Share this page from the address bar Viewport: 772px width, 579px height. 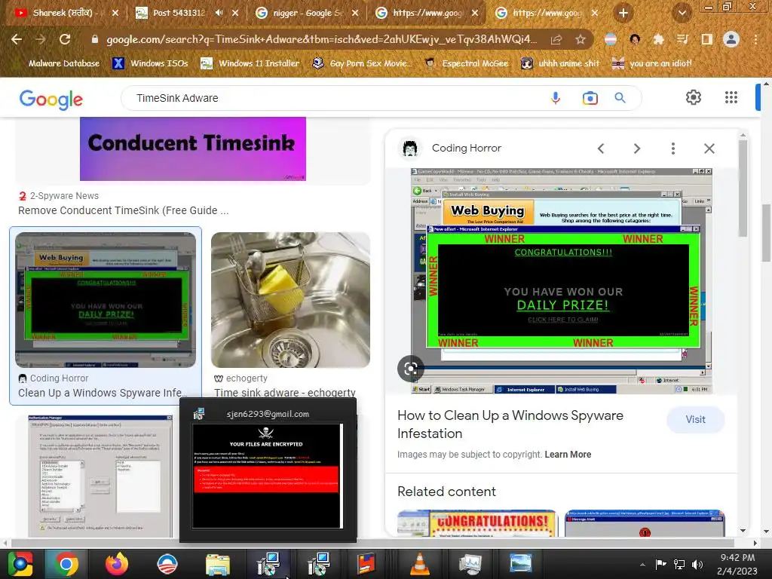[556, 39]
